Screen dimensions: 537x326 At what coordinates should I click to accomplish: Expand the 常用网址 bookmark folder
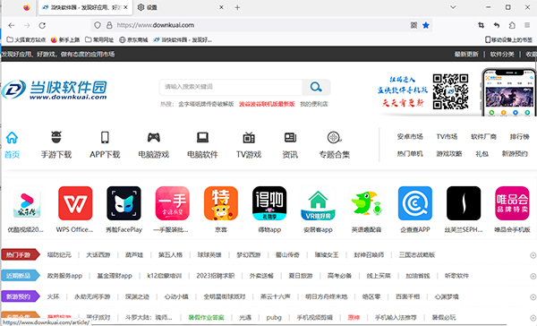(x=99, y=39)
